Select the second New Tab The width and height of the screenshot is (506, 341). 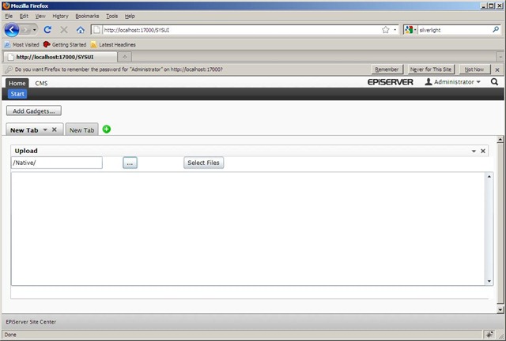coord(81,130)
